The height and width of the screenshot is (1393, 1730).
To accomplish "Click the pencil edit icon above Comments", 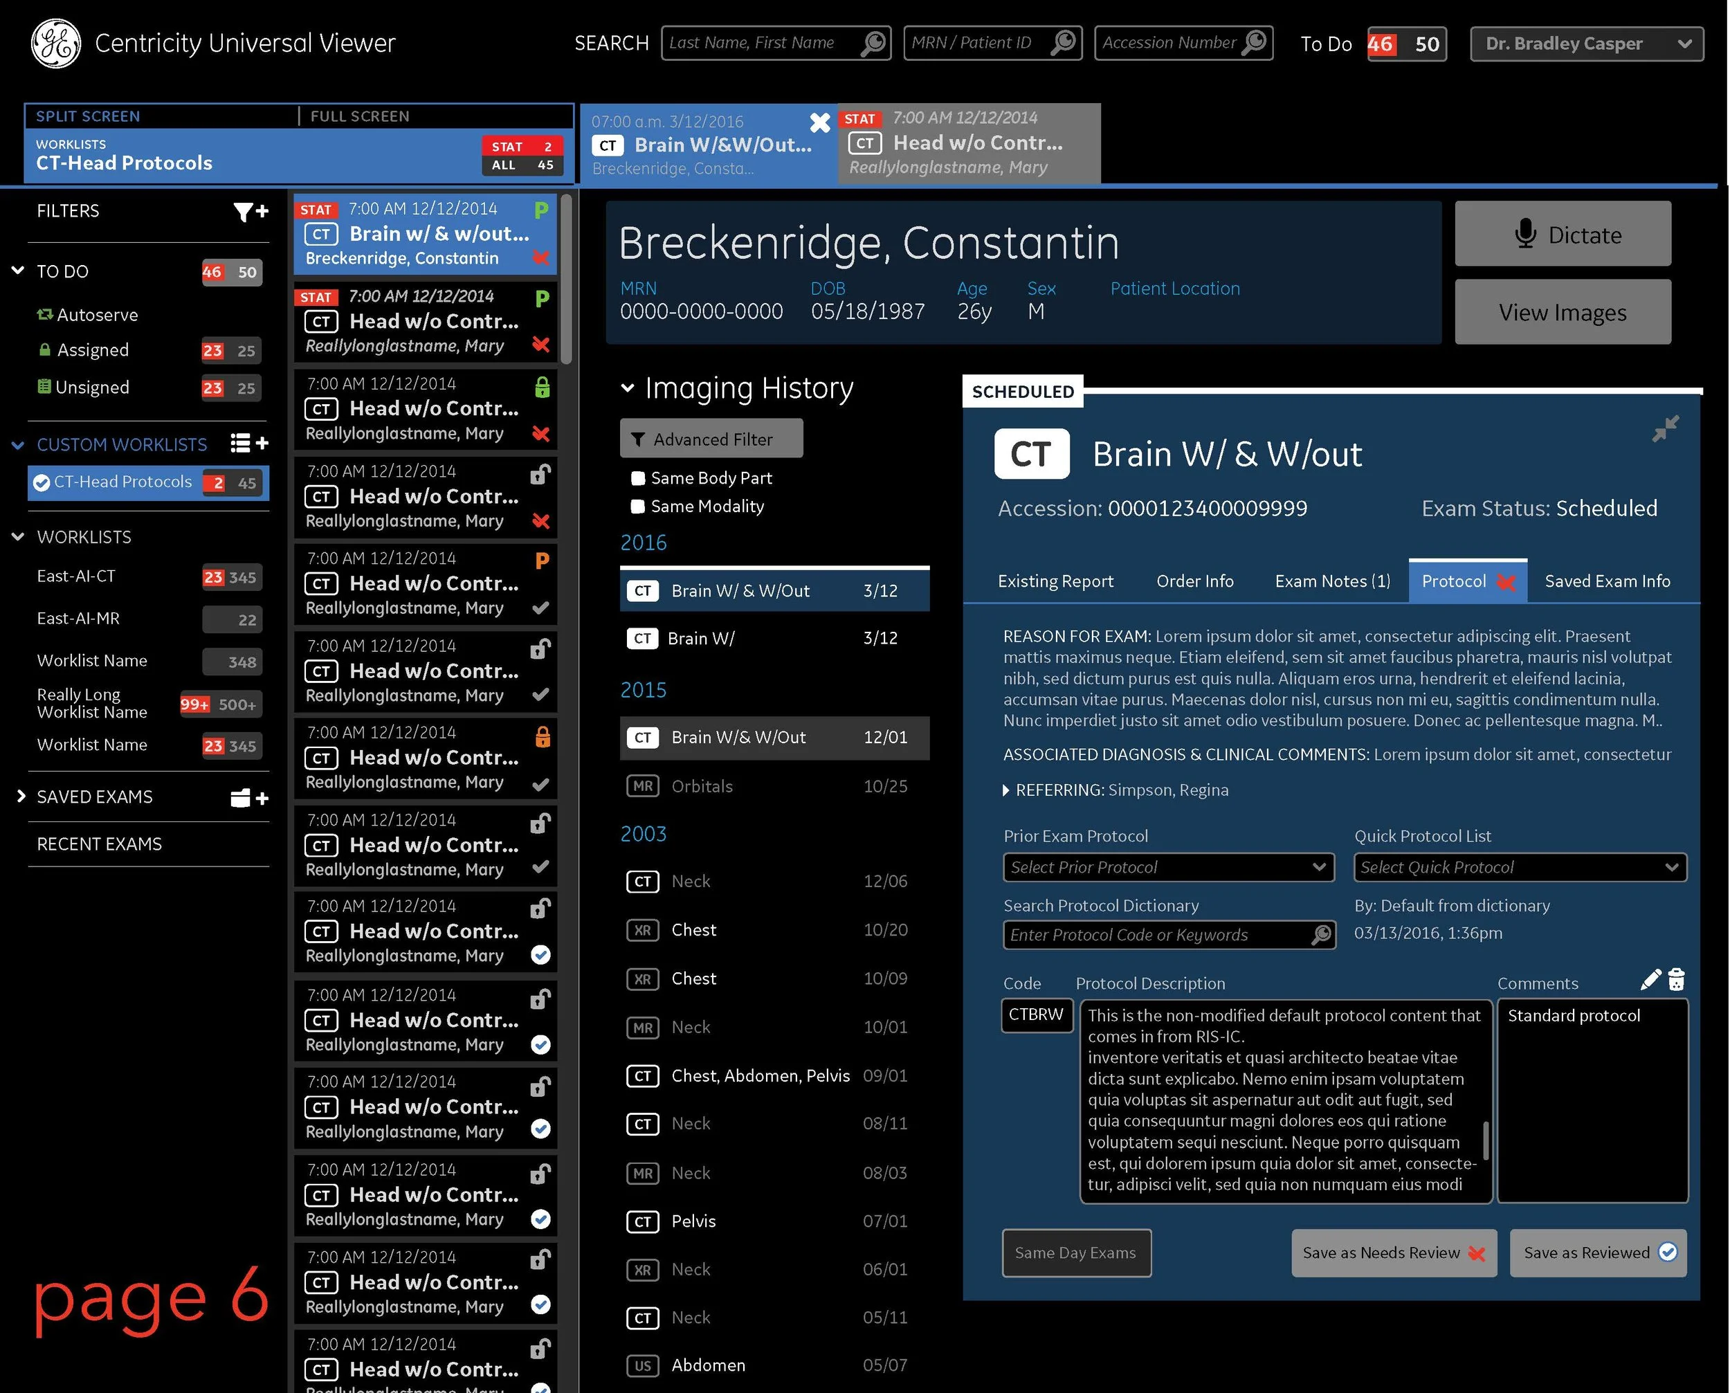I will click(x=1650, y=980).
